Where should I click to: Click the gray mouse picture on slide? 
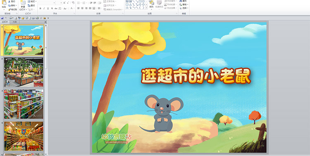coord(161,114)
